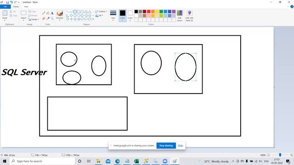Expand the shapes gallery more arrow

pyautogui.click(x=93, y=19)
